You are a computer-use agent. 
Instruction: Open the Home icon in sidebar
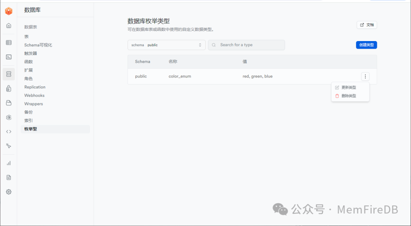click(x=9, y=25)
